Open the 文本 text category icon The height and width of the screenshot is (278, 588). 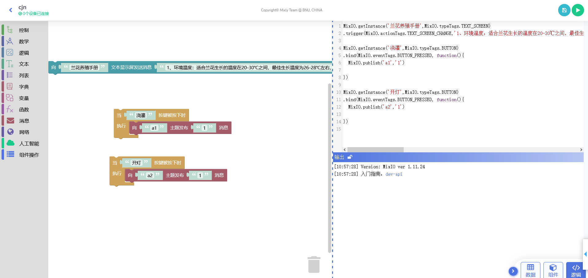tap(10, 64)
